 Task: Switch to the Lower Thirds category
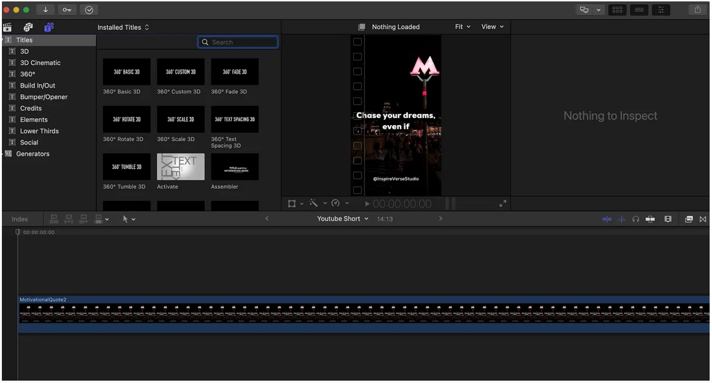coord(40,131)
